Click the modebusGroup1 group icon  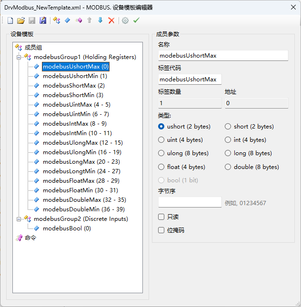(28, 57)
